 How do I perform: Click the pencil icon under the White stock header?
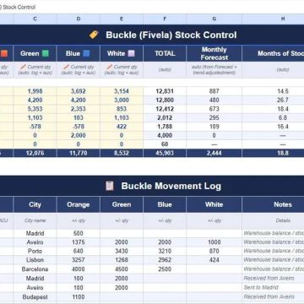click(x=110, y=67)
